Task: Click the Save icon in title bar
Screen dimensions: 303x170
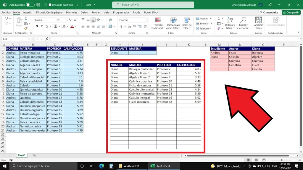Action: [38, 5]
